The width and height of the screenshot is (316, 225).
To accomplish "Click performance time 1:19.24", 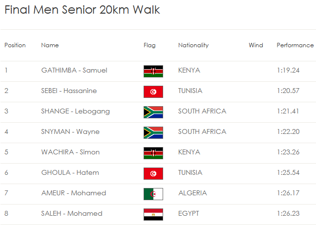I will pyautogui.click(x=288, y=70).
